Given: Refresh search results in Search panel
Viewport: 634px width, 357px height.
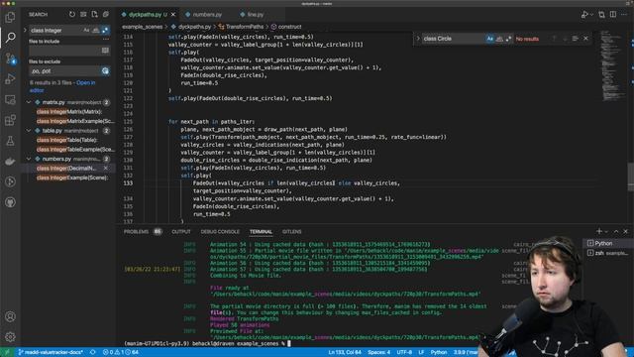Looking at the screenshot, I should coord(72,14).
